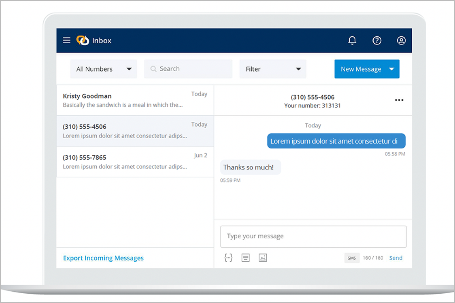Click the Lorem ipsum sent message bubble
Viewport: 455px width, 303px height.
(x=336, y=141)
